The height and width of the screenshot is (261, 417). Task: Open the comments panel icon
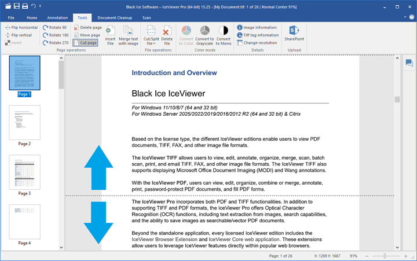coord(409,63)
